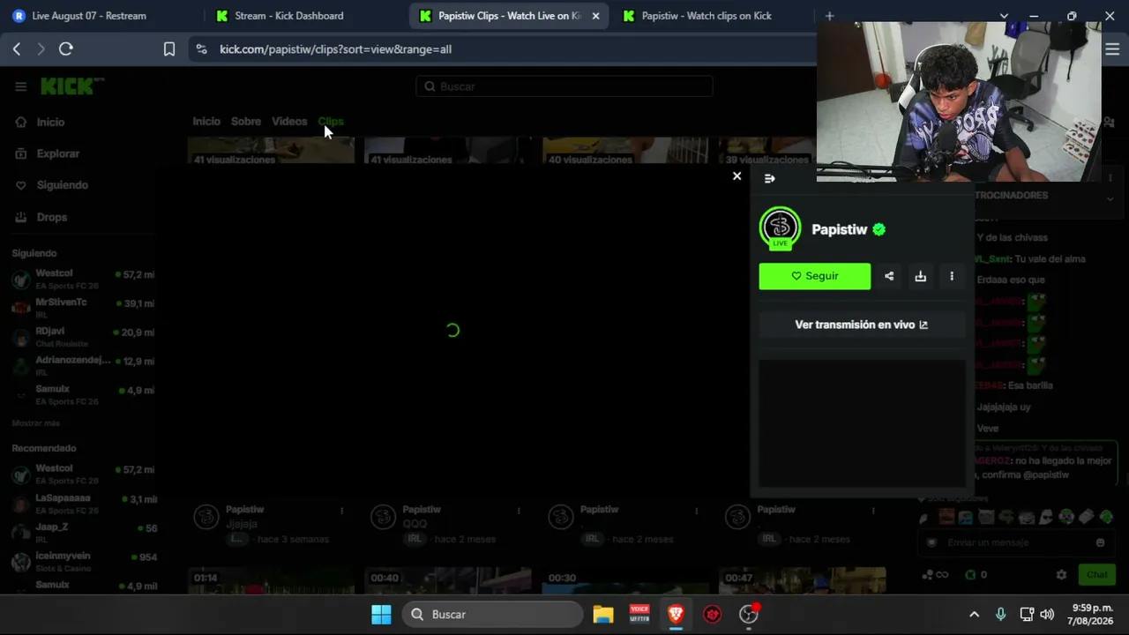
Task: Show hidden system tray icons
Action: point(974,615)
